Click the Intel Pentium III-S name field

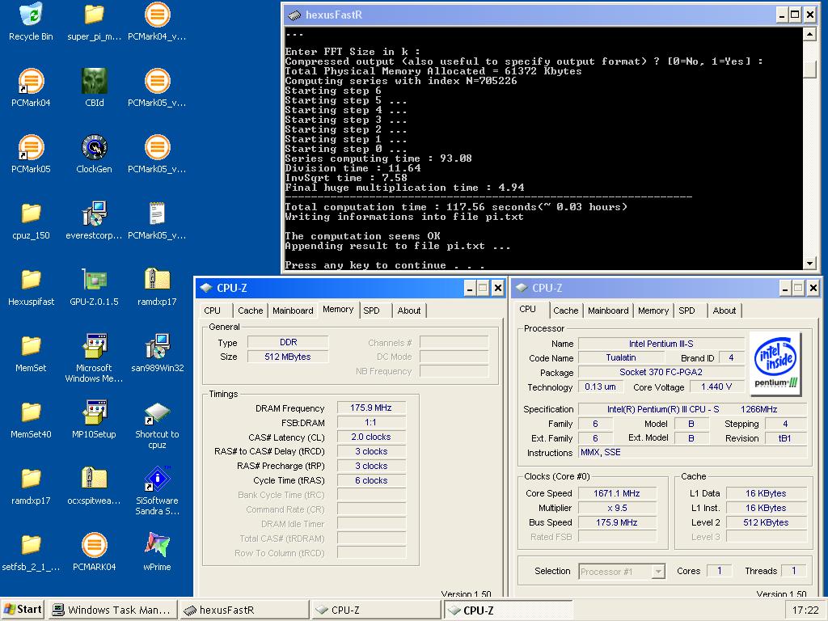pyautogui.click(x=661, y=344)
